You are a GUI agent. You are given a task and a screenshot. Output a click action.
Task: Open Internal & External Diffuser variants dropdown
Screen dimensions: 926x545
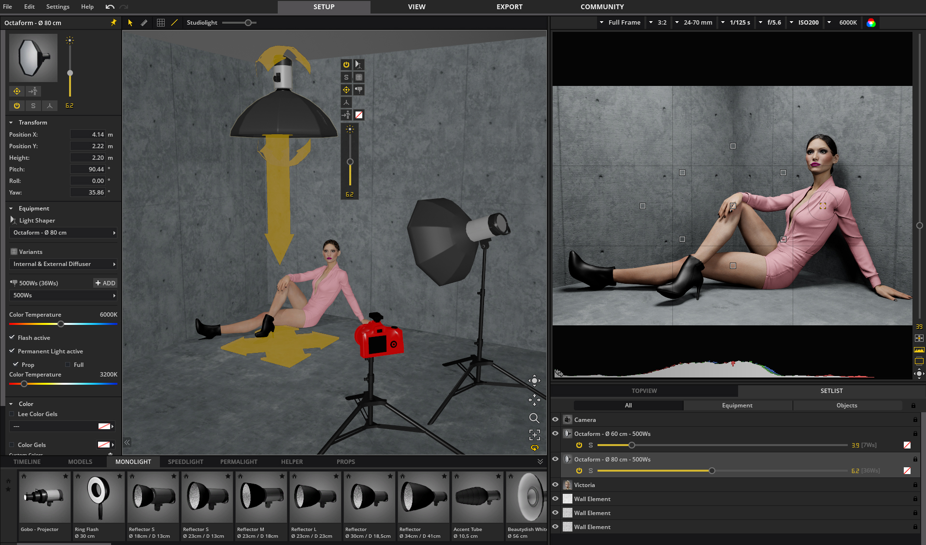63,264
